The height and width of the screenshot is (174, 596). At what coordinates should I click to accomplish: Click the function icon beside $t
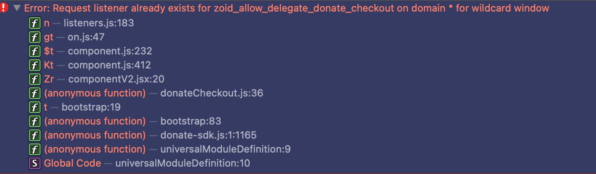point(34,51)
